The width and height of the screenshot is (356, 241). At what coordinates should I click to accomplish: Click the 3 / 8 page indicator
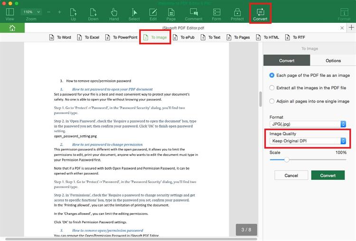246,230
